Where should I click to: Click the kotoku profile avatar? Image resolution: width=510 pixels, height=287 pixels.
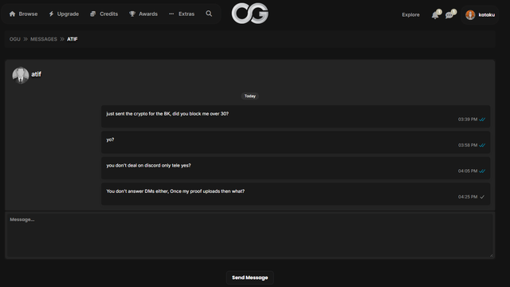pyautogui.click(x=470, y=14)
